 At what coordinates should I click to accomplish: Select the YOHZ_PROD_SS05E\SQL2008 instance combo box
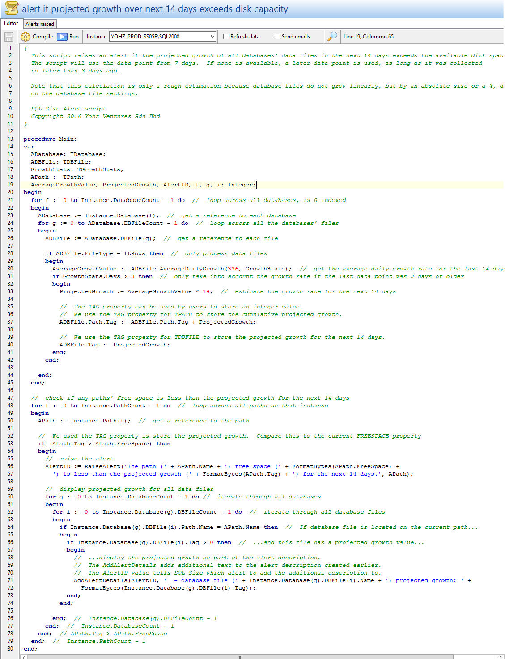(x=159, y=37)
